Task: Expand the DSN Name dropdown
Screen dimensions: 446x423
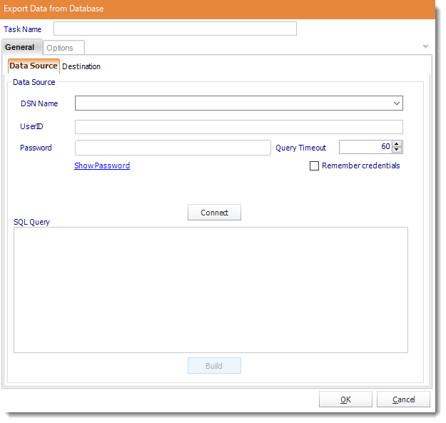Action: [397, 103]
